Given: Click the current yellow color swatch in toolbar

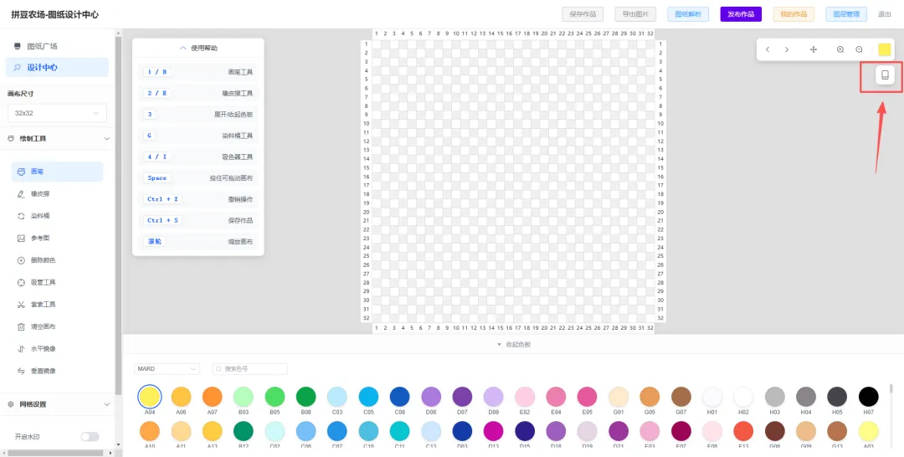Looking at the screenshot, I should point(885,49).
